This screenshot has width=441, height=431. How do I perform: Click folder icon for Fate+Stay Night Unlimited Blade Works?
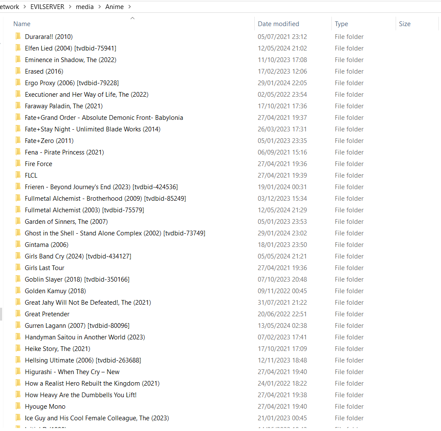tap(18, 128)
